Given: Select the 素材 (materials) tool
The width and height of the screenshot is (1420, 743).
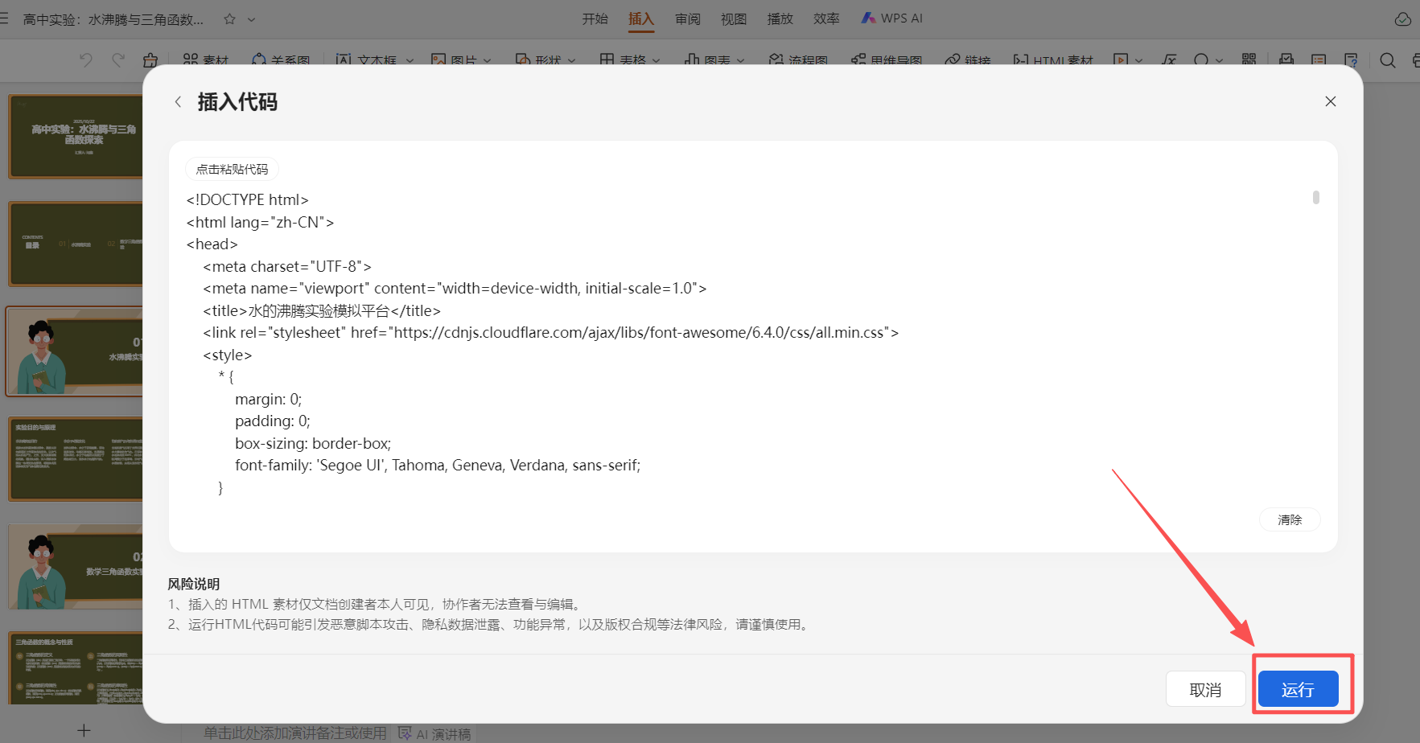Looking at the screenshot, I should coord(206,60).
